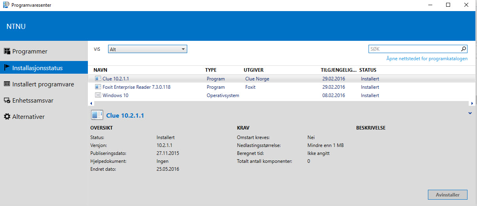The image size is (477, 206).
Task: Sort list by TYPE column header
Action: pos(211,70)
